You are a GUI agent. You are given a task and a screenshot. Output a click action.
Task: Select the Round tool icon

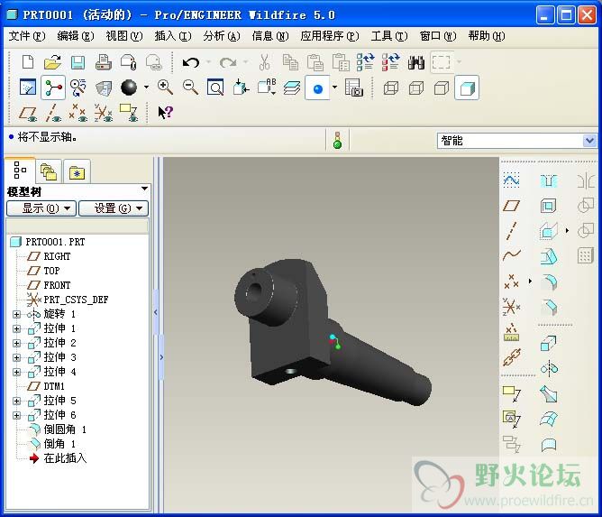pyautogui.click(x=549, y=282)
